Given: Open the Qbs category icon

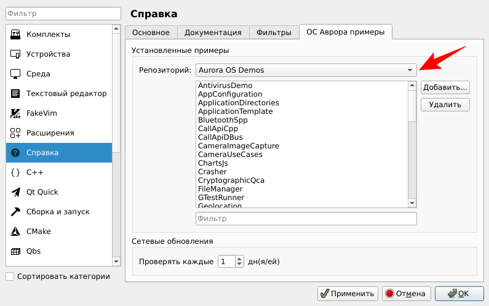Looking at the screenshot, I should click(15, 251).
